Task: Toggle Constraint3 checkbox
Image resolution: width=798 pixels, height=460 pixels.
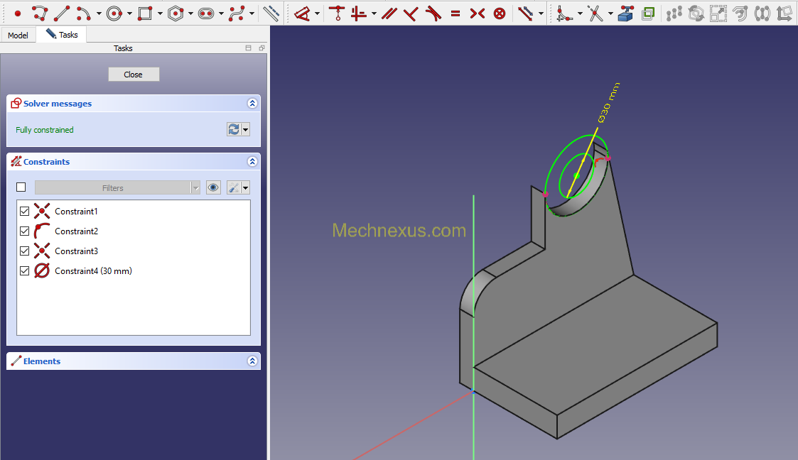Action: point(24,251)
